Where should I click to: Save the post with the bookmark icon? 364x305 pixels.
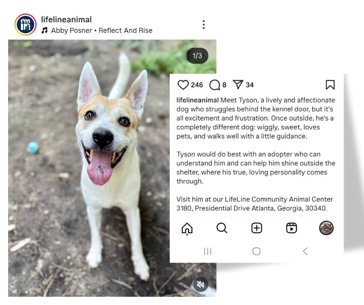[x=330, y=85]
